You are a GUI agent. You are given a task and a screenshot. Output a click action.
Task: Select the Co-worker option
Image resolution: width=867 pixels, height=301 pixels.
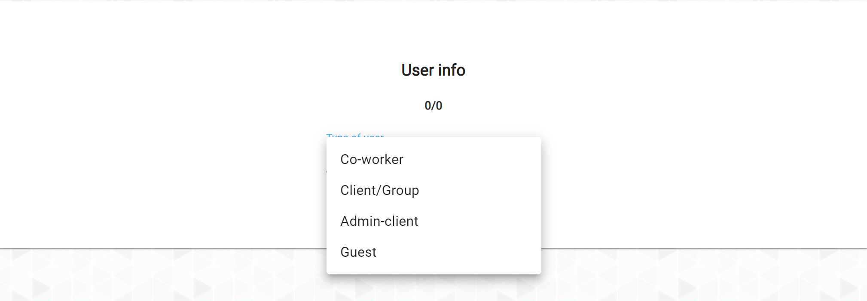372,159
